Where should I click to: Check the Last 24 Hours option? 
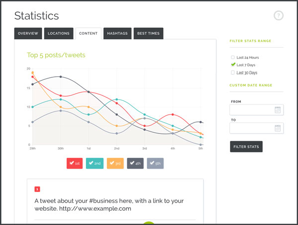click(x=233, y=57)
